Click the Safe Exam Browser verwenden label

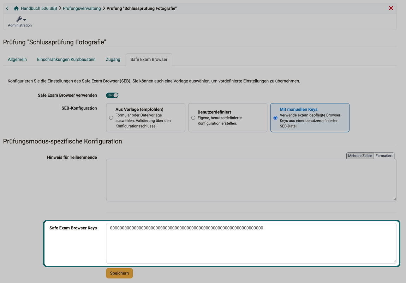[67, 96]
